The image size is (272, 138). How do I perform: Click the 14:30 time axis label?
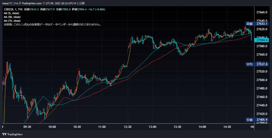click(227, 127)
